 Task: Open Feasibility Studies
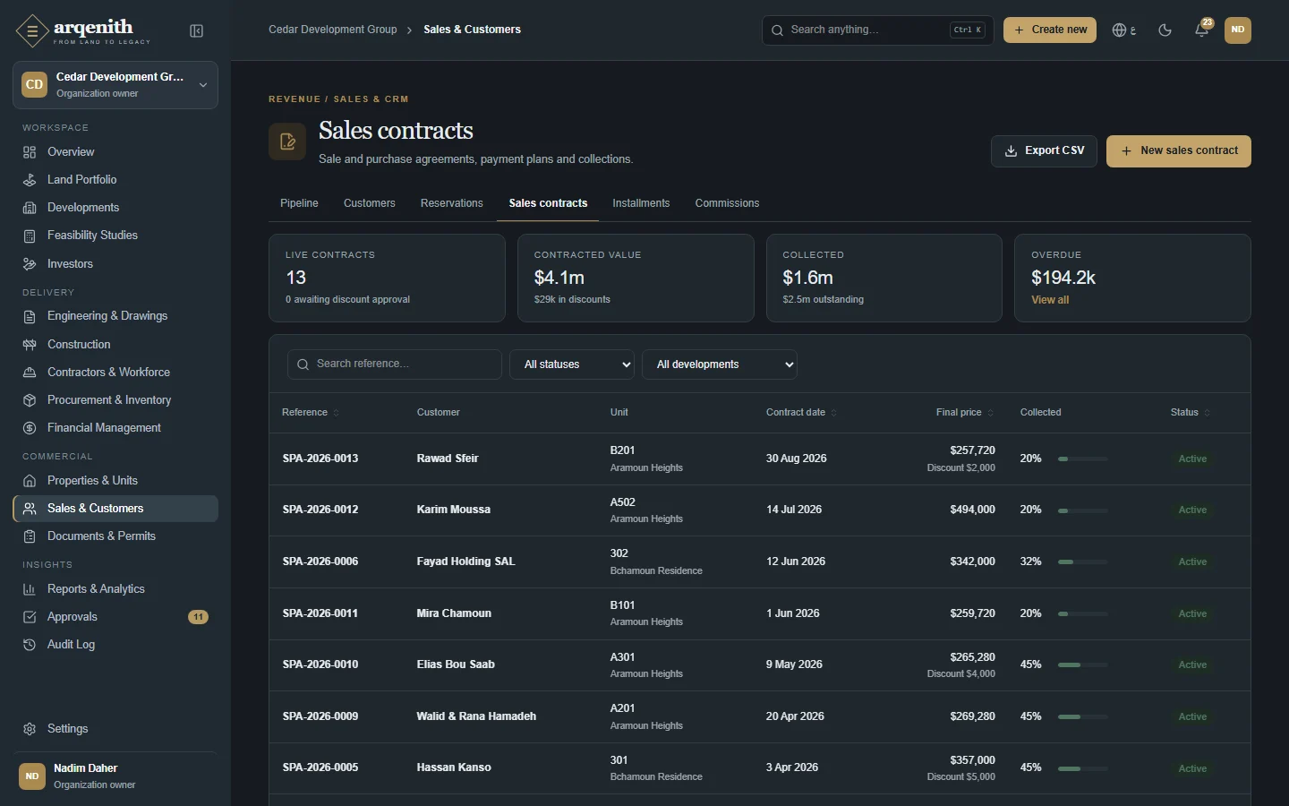[x=115, y=236]
